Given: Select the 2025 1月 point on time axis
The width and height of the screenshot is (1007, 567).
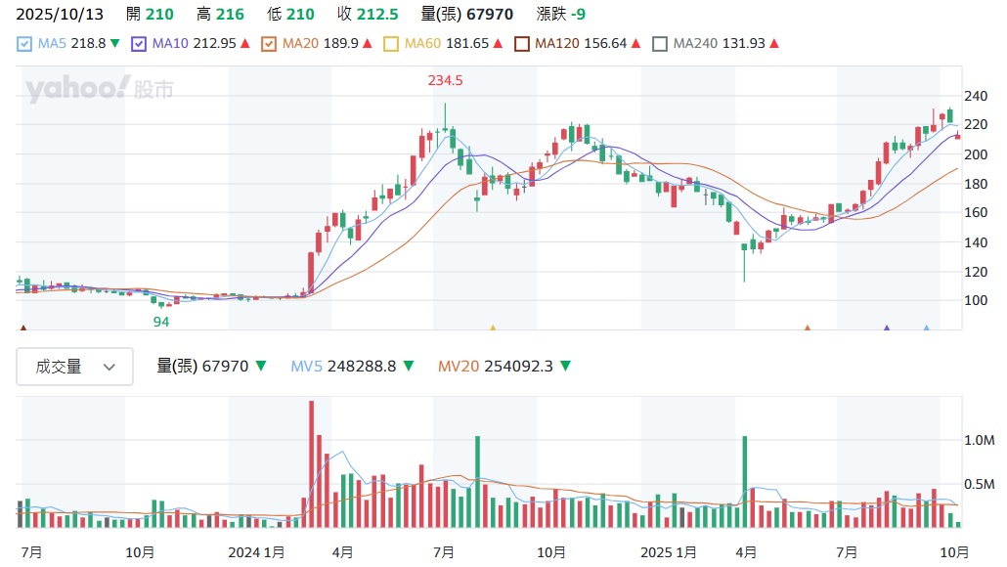Looking at the screenshot, I should pos(668,552).
